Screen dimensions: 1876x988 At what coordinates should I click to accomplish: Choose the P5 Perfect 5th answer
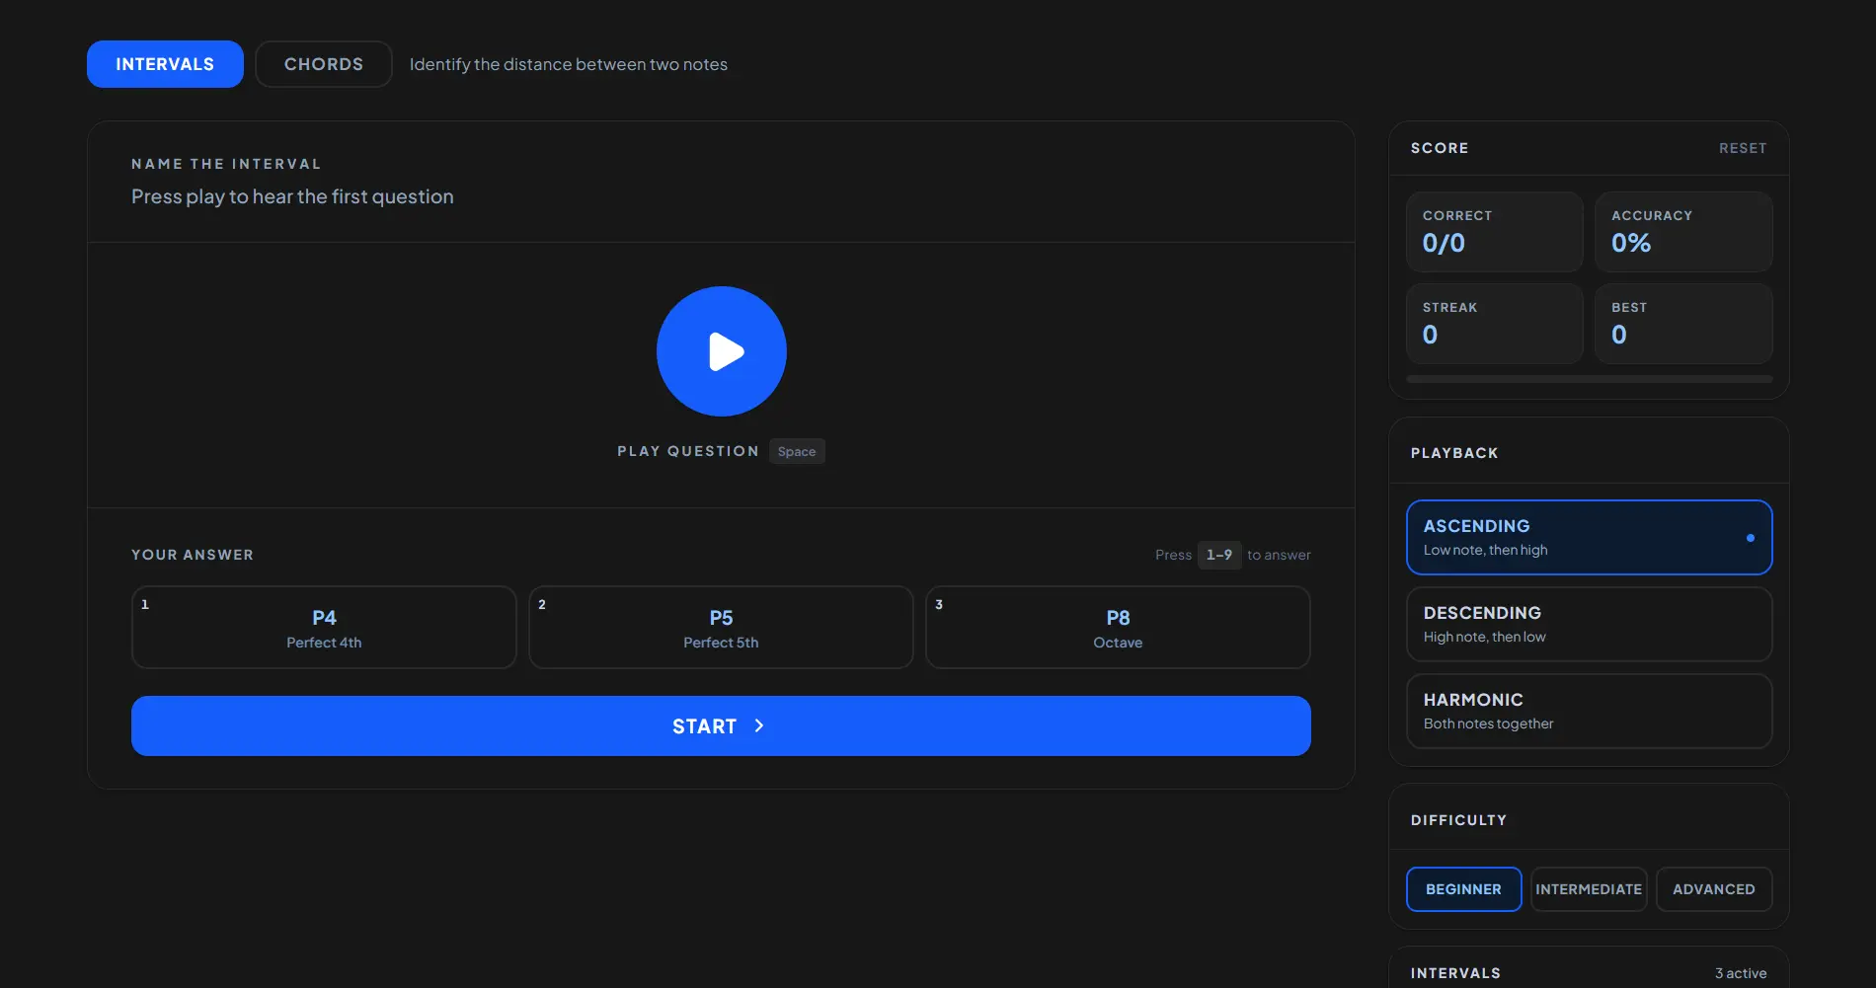point(721,628)
